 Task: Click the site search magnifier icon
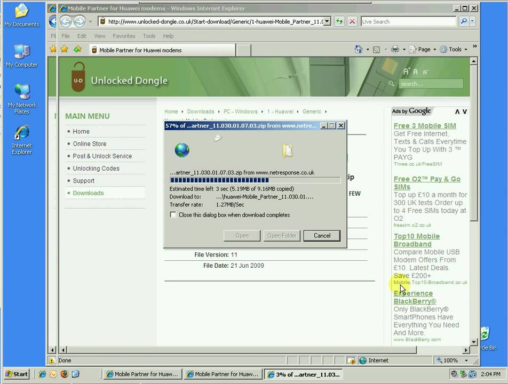coord(391,84)
